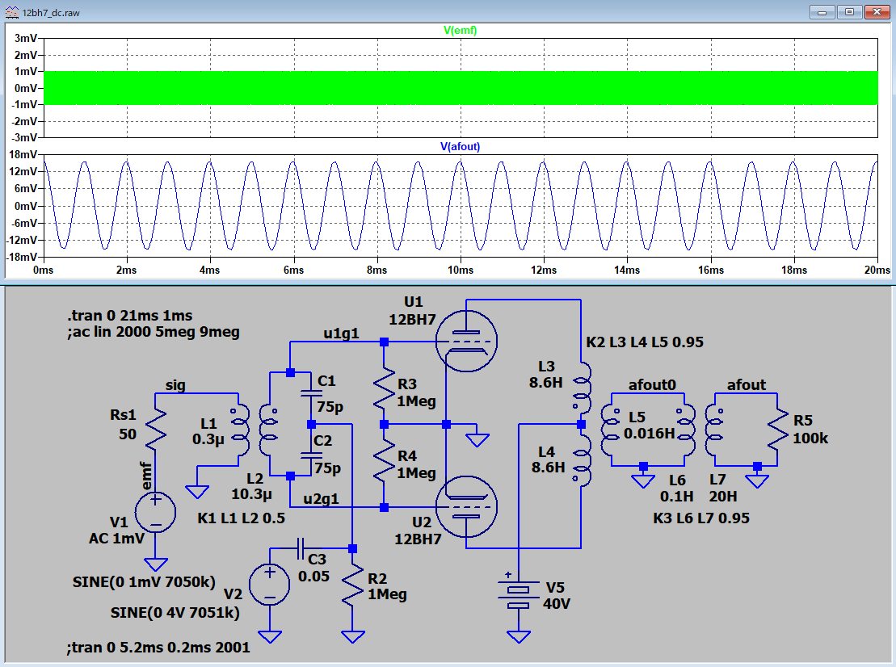Click the R2 1Meg resistor symbol
This screenshot has height=667, width=896.
[353, 585]
